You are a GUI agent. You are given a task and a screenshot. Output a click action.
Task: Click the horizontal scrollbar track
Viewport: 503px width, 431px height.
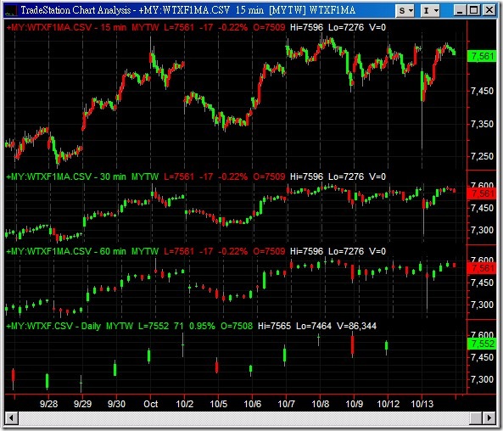(243, 418)
